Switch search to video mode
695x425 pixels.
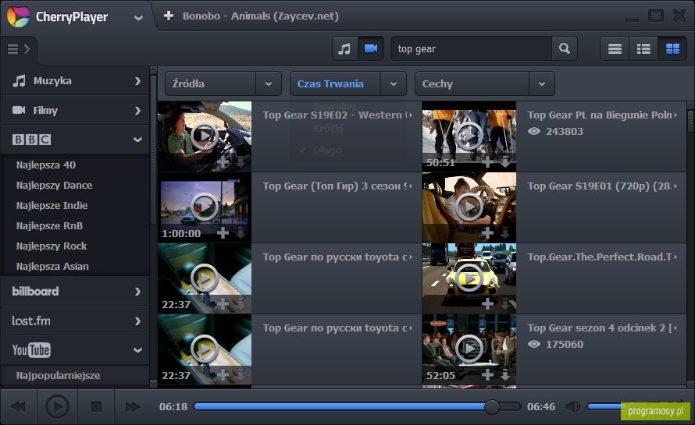click(371, 48)
